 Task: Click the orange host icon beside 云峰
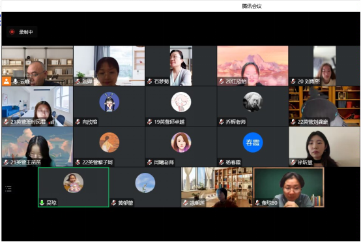(7, 82)
